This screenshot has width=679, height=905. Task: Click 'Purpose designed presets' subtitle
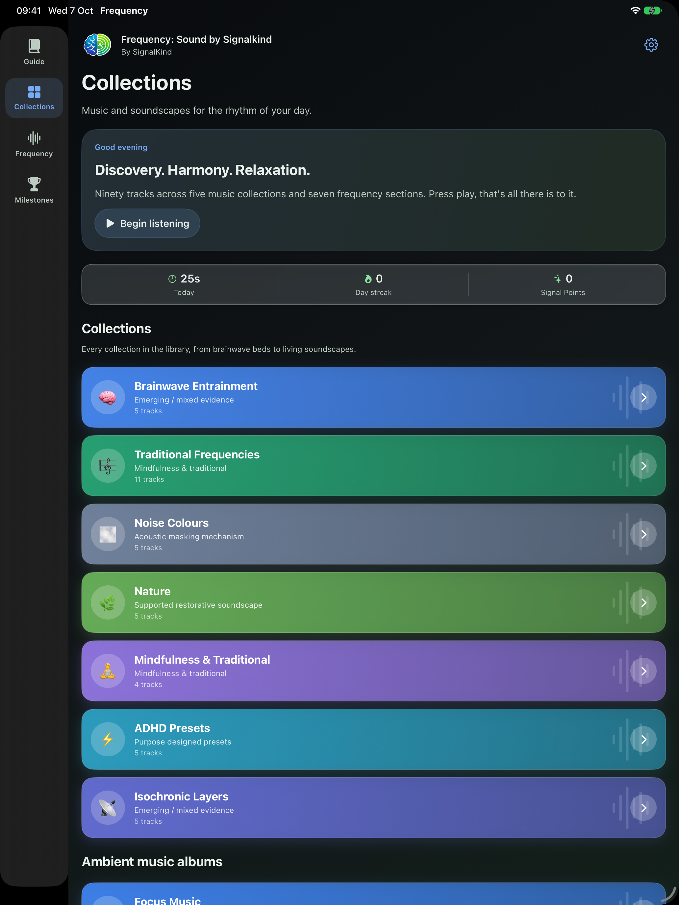183,742
